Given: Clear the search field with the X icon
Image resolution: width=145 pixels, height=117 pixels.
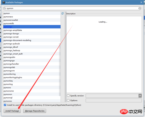Looking at the screenshot, I should [x=139, y=8].
